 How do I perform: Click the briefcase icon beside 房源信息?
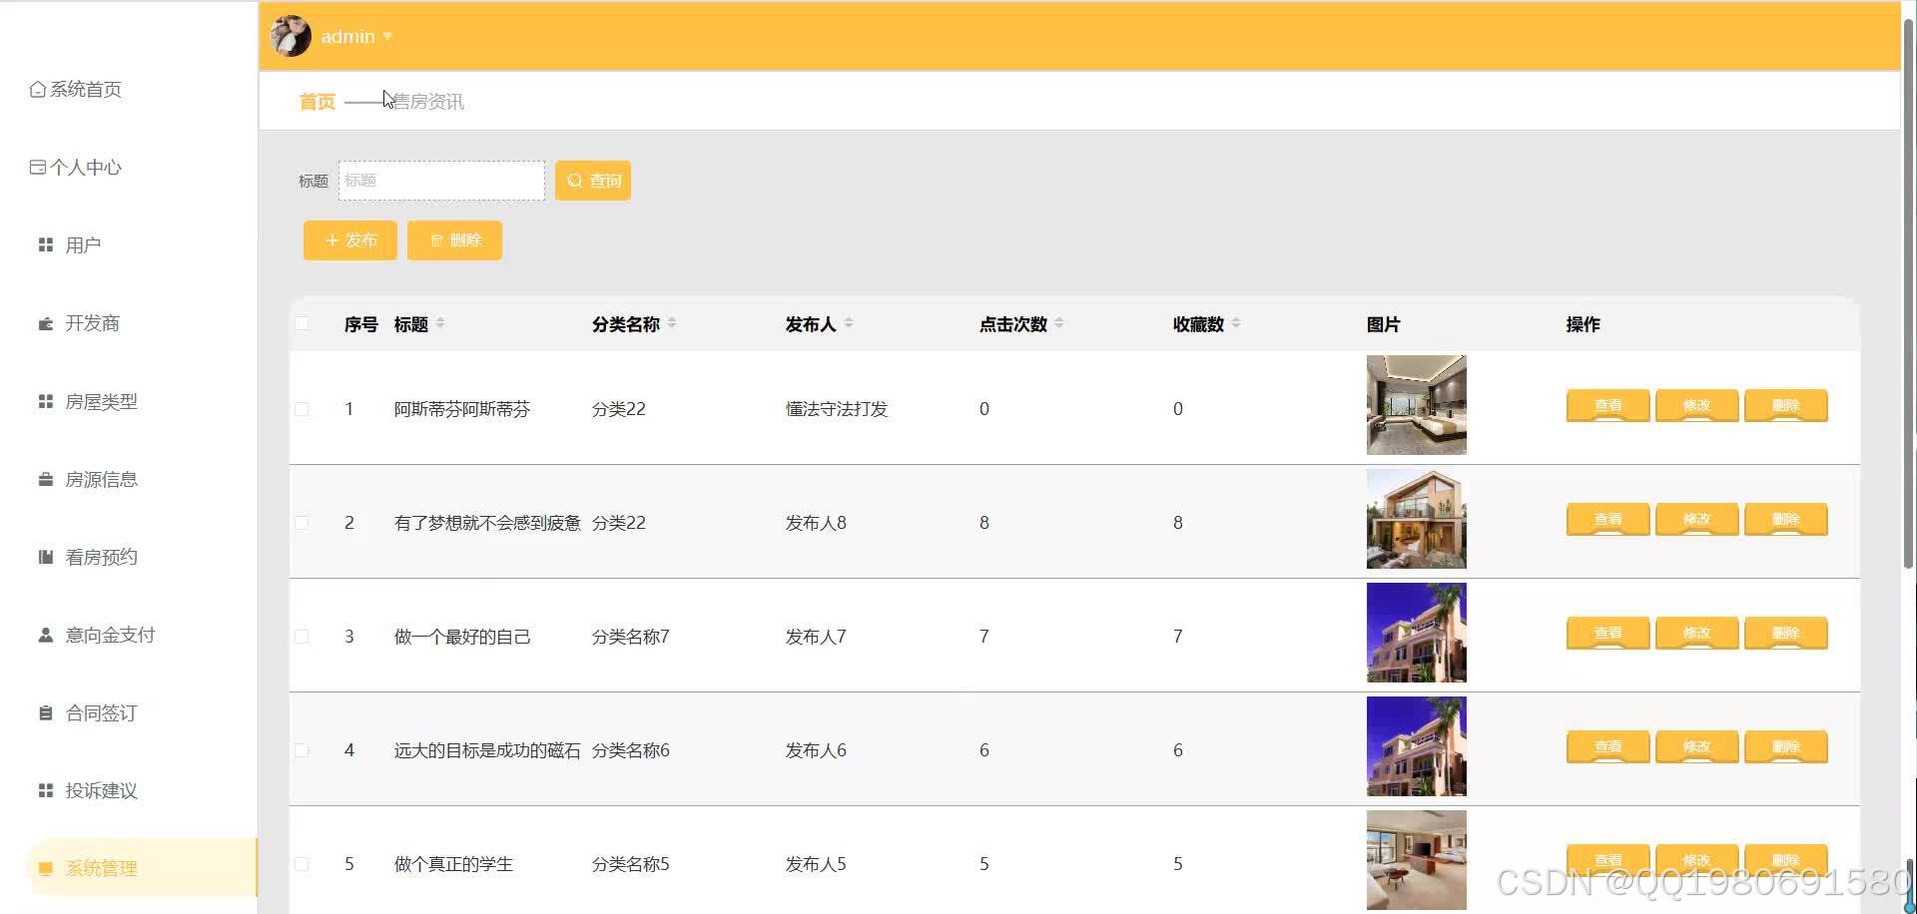coord(45,479)
